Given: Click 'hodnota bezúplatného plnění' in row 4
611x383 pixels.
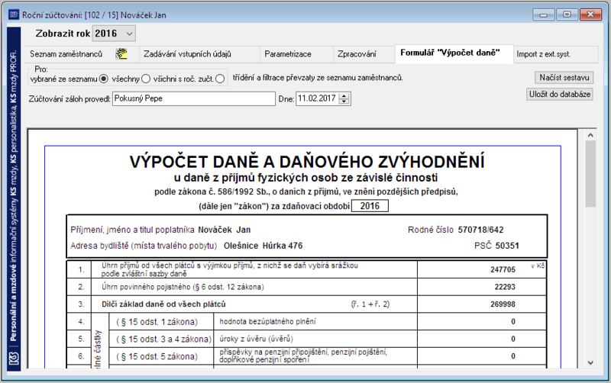Looking at the screenshot, I should click(267, 321).
